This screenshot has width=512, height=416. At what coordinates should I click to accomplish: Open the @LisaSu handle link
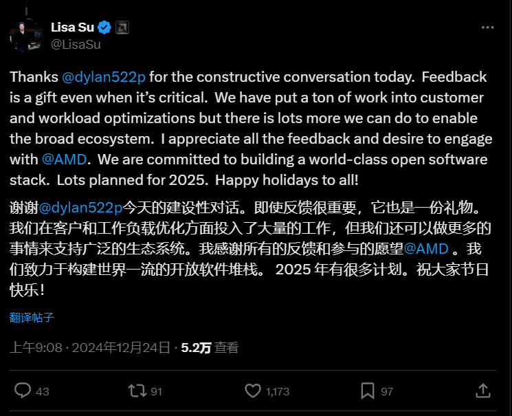pyautogui.click(x=76, y=44)
